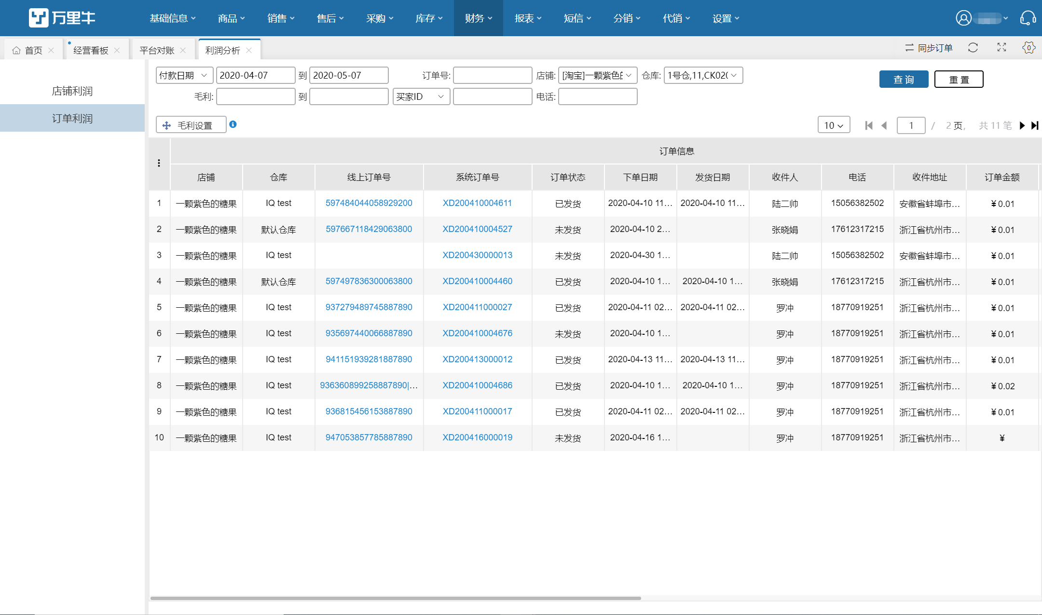Click the horizontal scrollbar under the table
1042x615 pixels.
396,598
